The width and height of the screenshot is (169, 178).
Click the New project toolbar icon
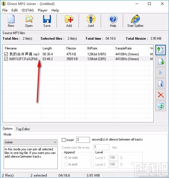11,21
